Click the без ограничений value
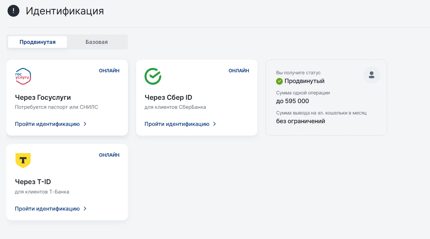 click(x=300, y=121)
